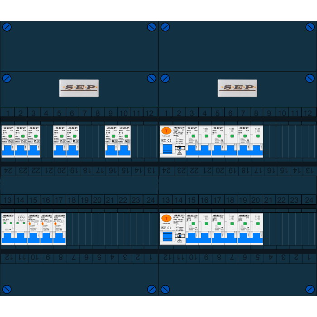Click the orange T test button on the right panel's lower RCD

pyautogui.click(x=166, y=218)
